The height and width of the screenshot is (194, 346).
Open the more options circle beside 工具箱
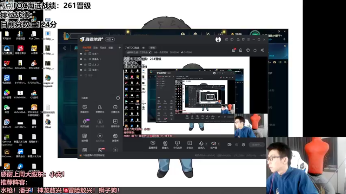pyautogui.click(x=118, y=98)
